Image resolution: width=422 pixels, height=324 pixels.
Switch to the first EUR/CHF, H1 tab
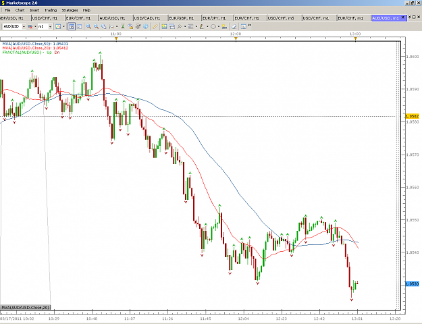82,18
